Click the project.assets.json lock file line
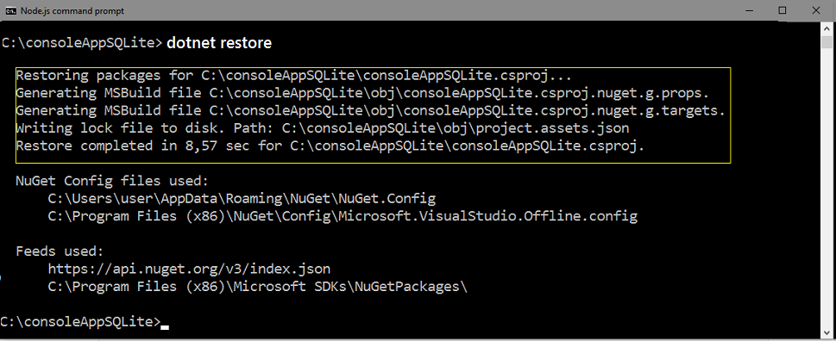 coord(323,127)
